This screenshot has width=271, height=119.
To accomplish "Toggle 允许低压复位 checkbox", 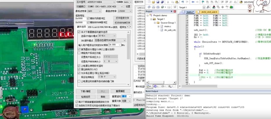I will (79, 73).
